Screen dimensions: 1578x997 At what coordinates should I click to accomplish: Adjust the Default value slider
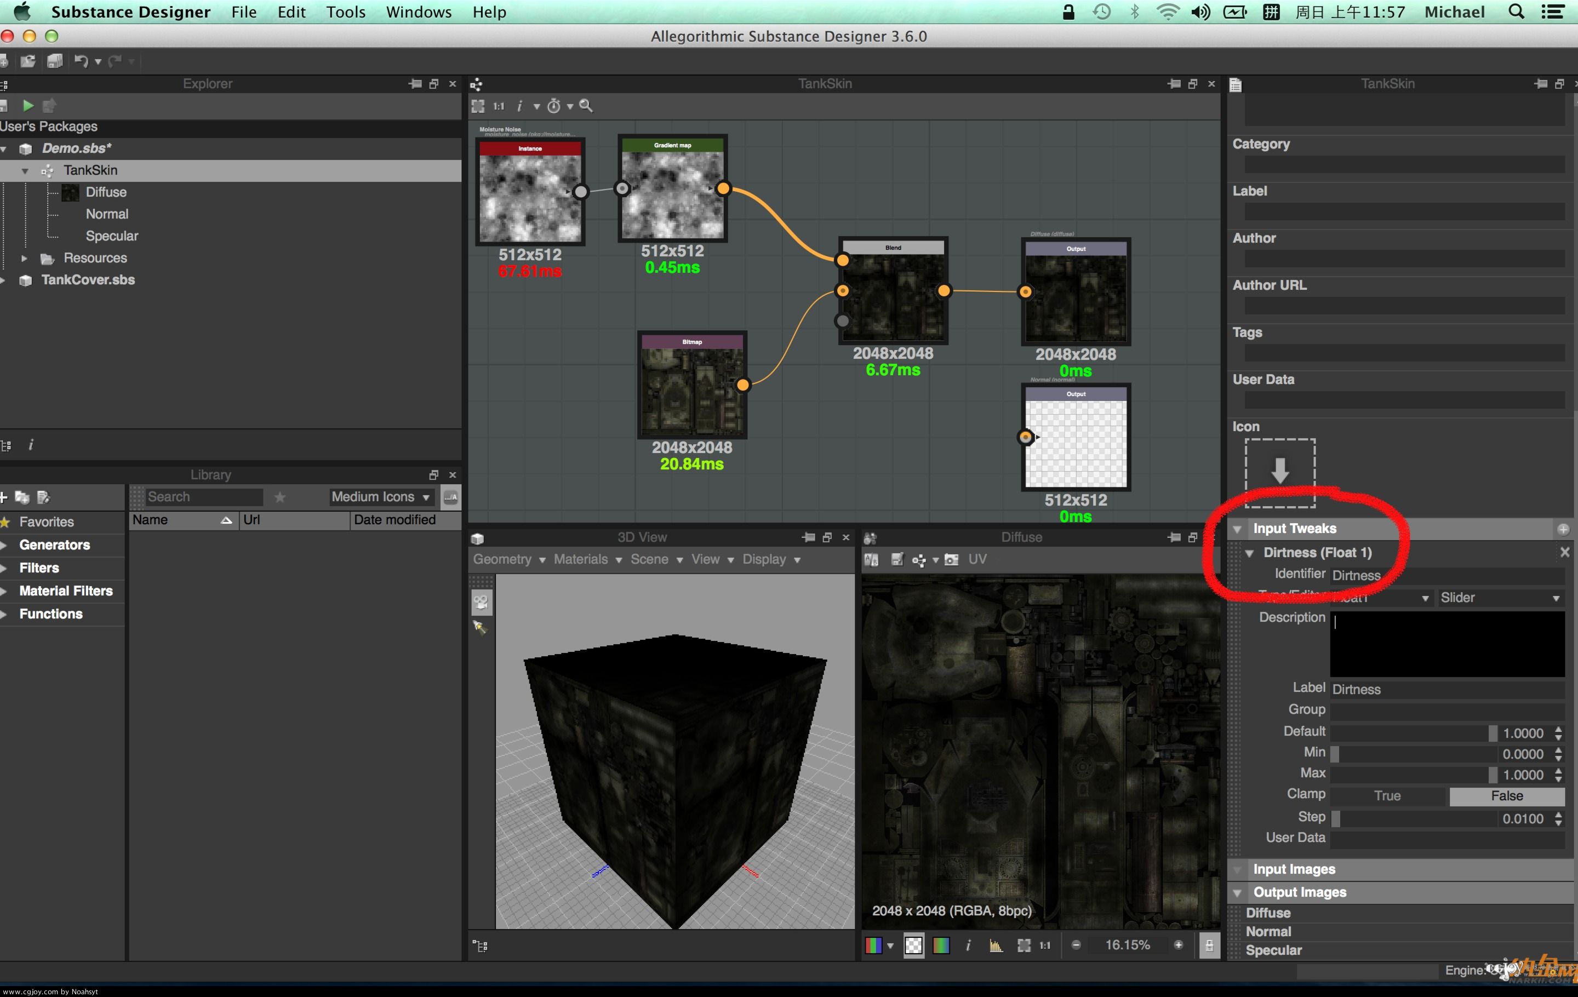(1414, 733)
